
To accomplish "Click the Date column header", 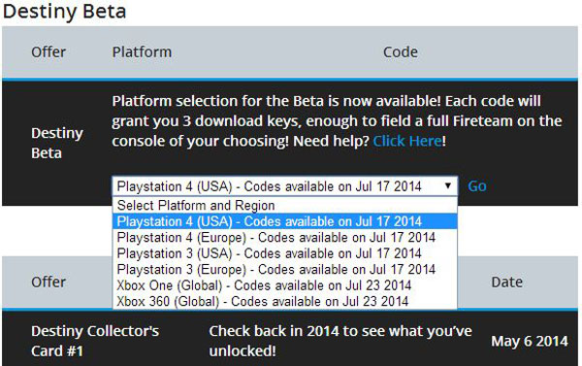I will coord(506,283).
